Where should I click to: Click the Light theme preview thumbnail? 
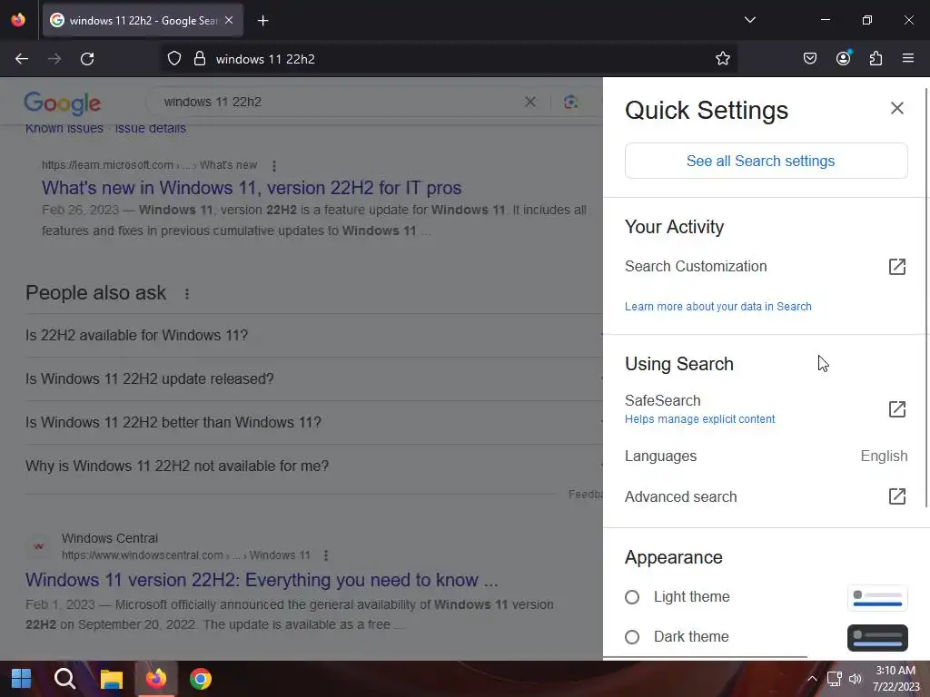click(x=877, y=597)
